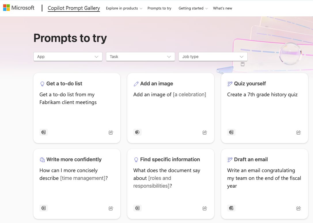Click the 'Prompts to try' page heading

(x=70, y=38)
